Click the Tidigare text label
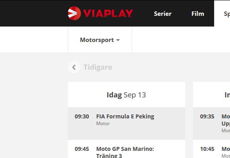 click(98, 67)
